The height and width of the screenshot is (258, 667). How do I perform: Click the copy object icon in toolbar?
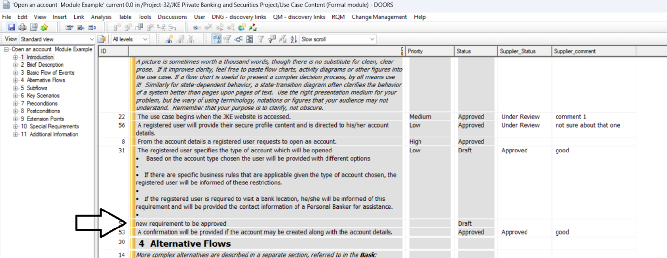coord(140,28)
